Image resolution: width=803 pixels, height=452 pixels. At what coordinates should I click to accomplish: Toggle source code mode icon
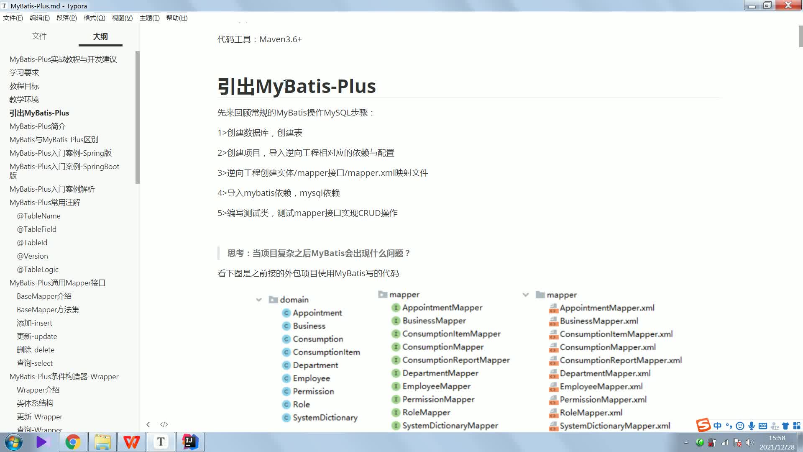click(x=164, y=424)
